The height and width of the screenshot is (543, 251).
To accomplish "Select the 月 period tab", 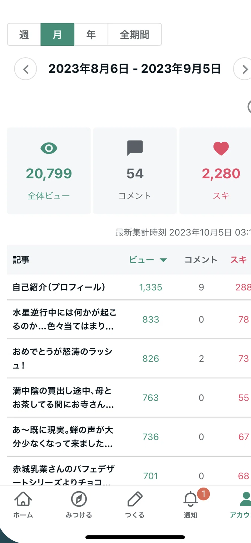I will click(57, 35).
